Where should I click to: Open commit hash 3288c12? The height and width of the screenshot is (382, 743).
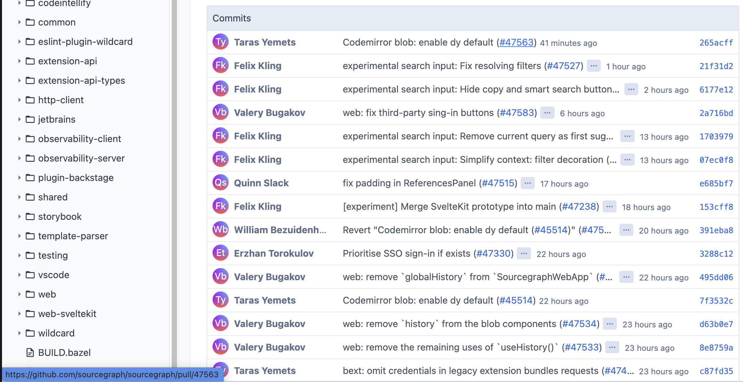716,254
